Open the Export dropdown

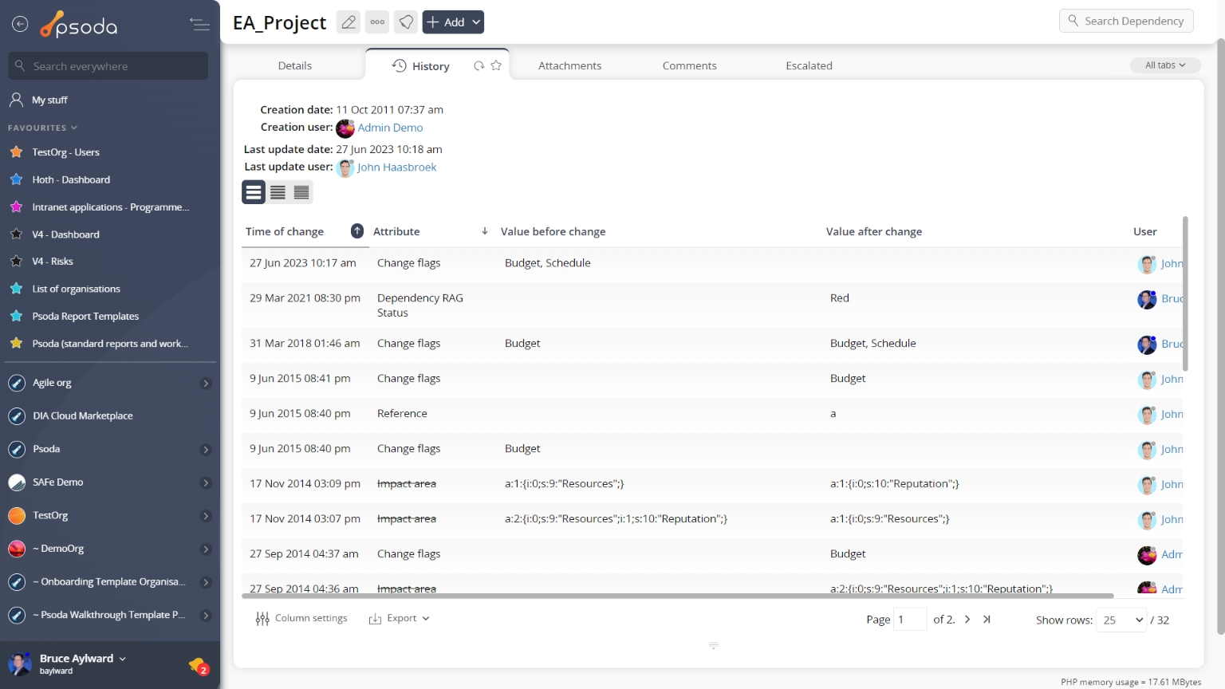coord(399,619)
